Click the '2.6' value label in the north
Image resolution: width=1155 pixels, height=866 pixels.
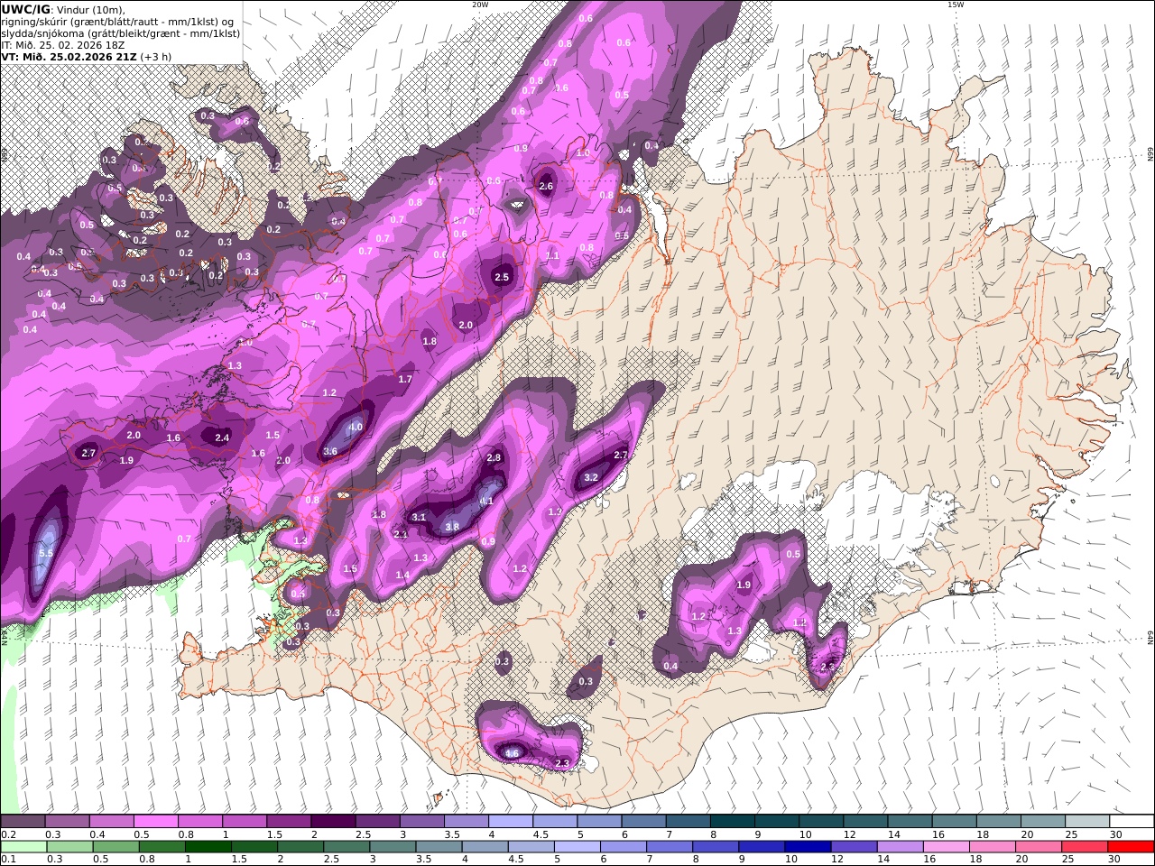pyautogui.click(x=546, y=187)
